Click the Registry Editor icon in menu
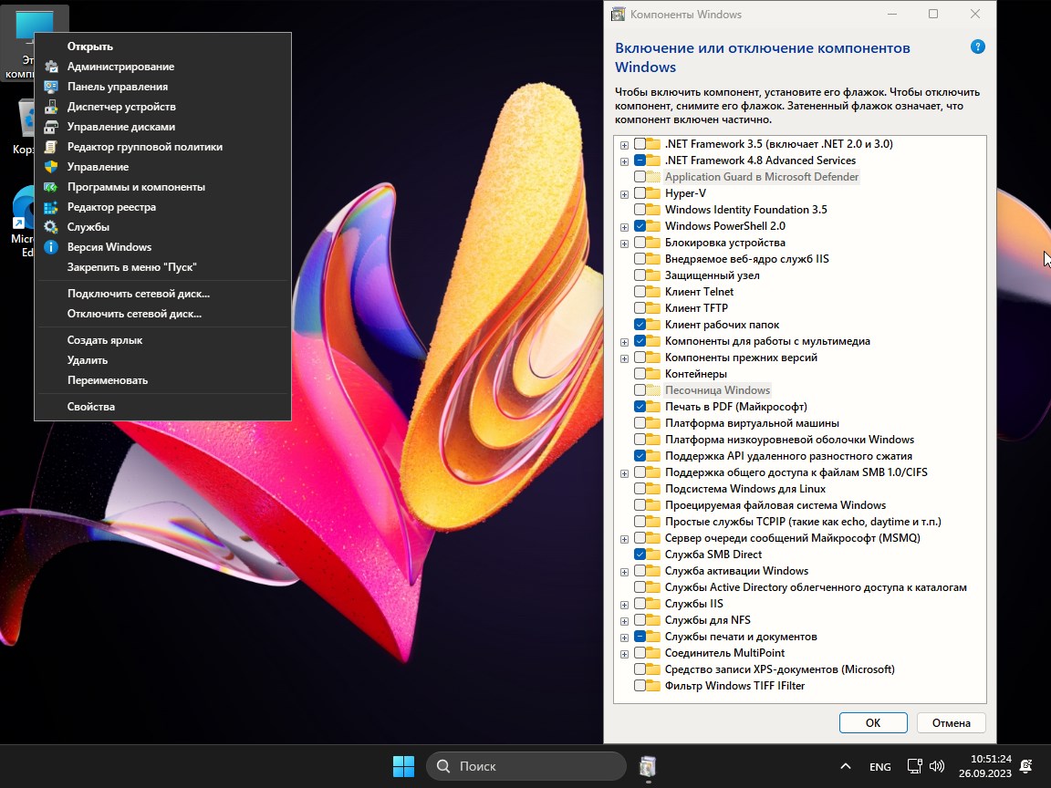This screenshot has width=1051, height=788. pyautogui.click(x=51, y=207)
